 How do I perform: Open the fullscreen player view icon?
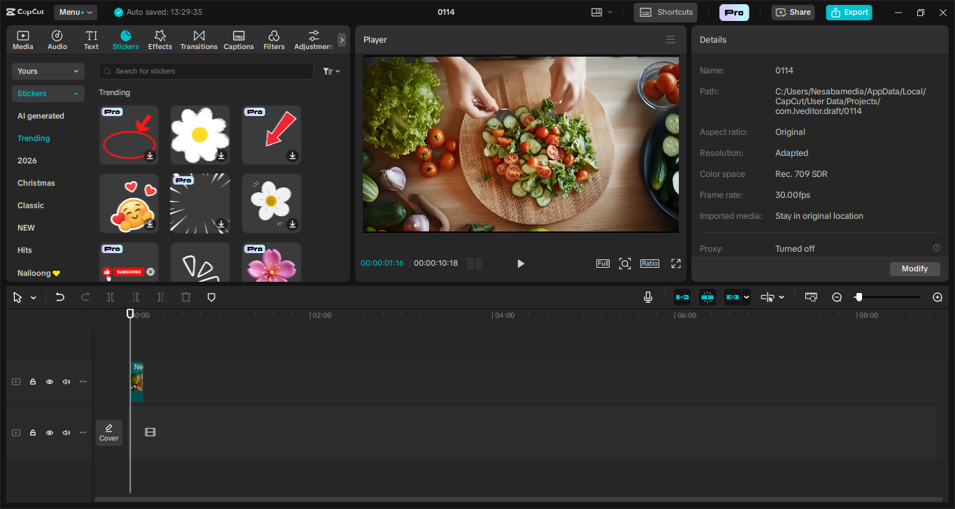pos(675,264)
